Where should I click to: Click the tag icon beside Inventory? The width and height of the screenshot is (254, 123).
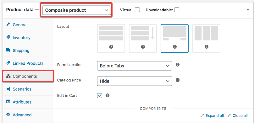click(8, 37)
